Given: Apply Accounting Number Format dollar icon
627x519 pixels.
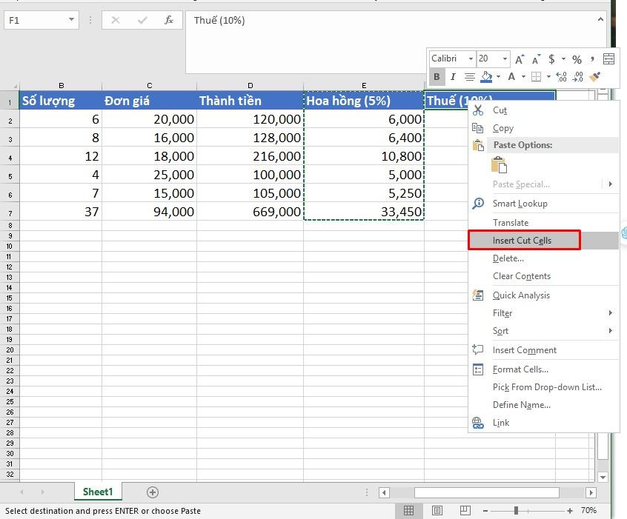Looking at the screenshot, I should coord(551,59).
